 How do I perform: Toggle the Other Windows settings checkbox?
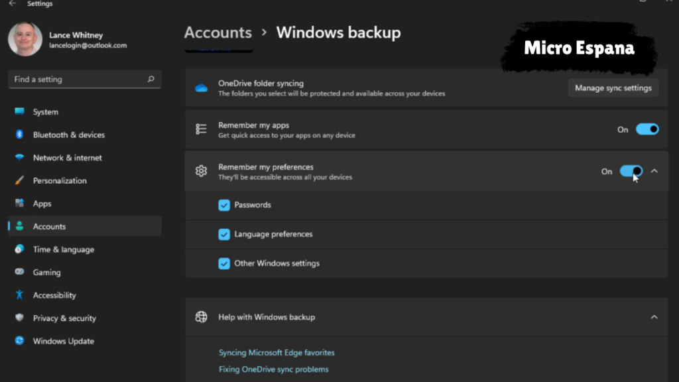224,263
